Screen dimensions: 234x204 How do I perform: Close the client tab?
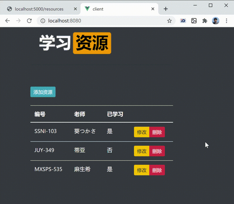[x=153, y=9]
